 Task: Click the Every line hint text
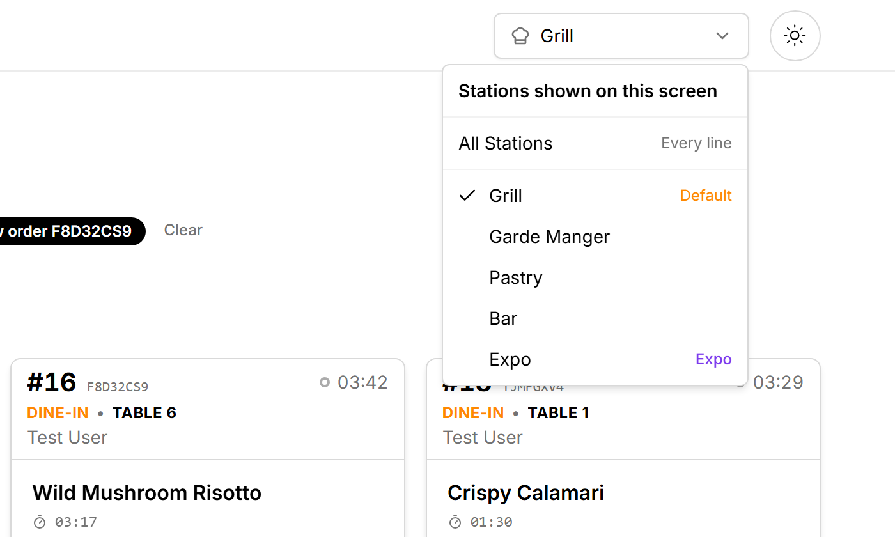(x=696, y=143)
